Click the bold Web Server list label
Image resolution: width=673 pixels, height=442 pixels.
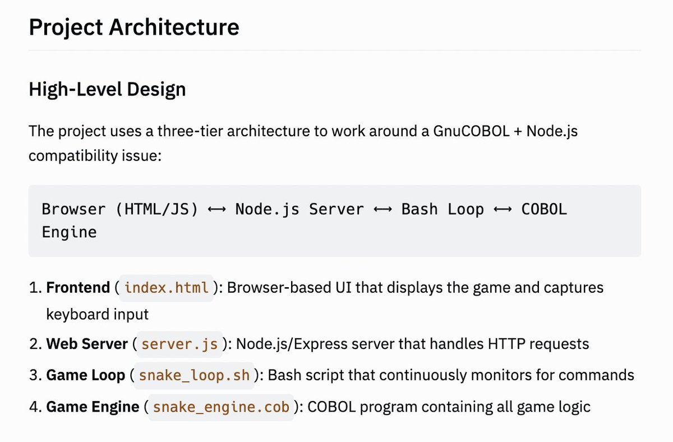point(87,343)
